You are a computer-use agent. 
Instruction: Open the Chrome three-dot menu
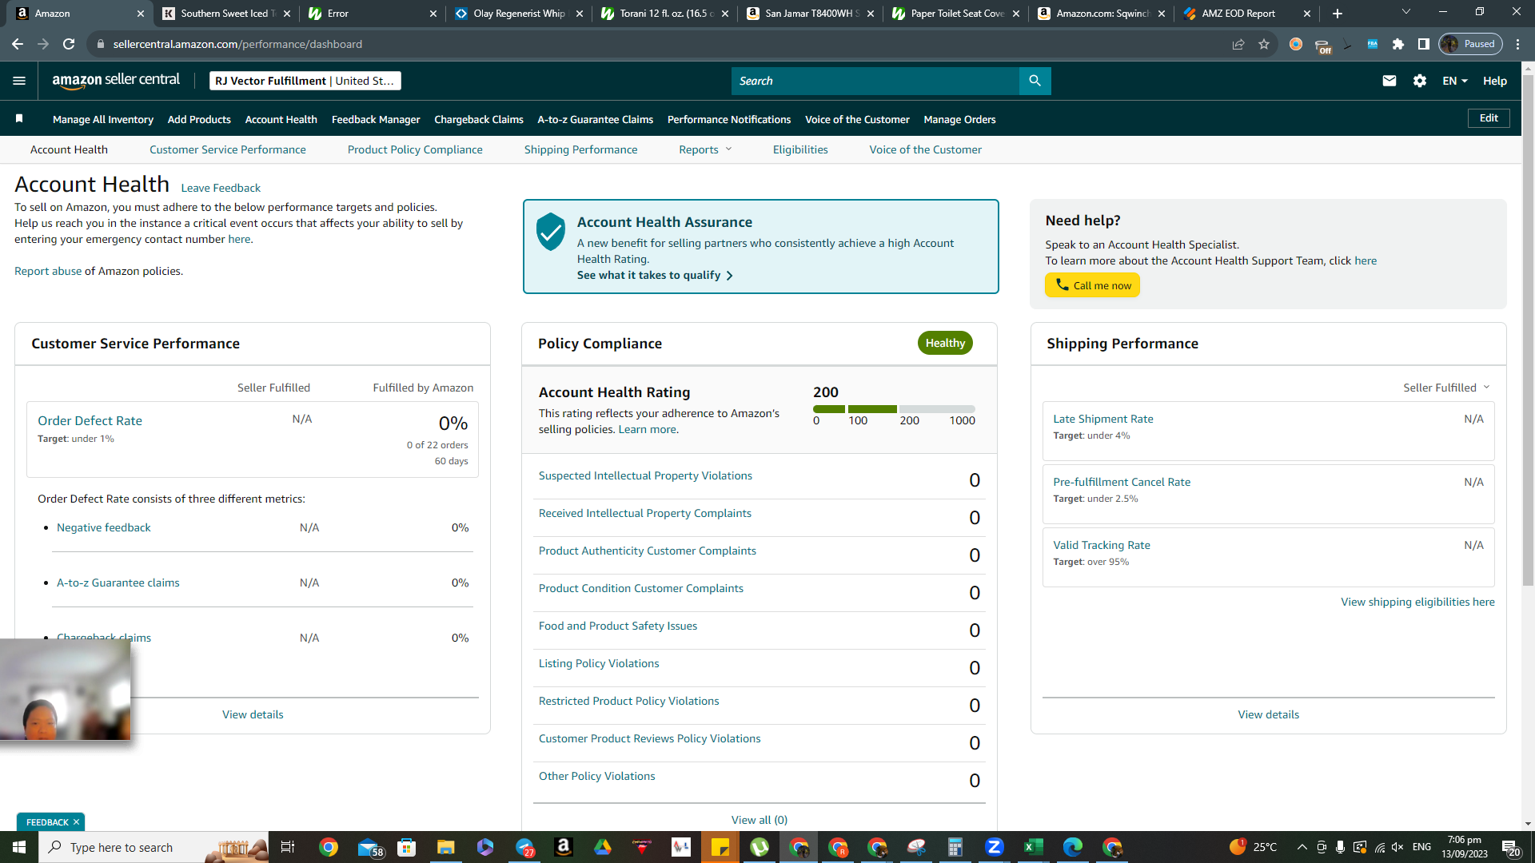click(1518, 44)
